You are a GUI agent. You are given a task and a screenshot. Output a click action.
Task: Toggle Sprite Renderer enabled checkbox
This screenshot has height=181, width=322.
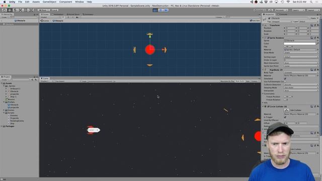pyautogui.click(x=268, y=38)
